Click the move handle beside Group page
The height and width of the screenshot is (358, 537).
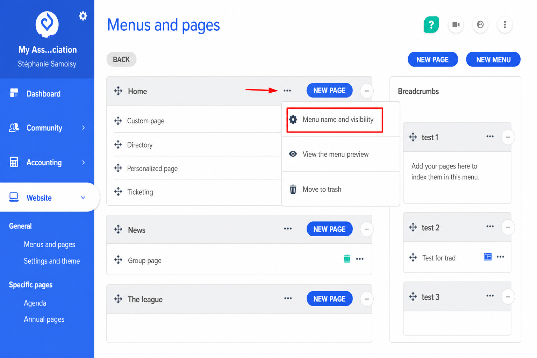118,260
